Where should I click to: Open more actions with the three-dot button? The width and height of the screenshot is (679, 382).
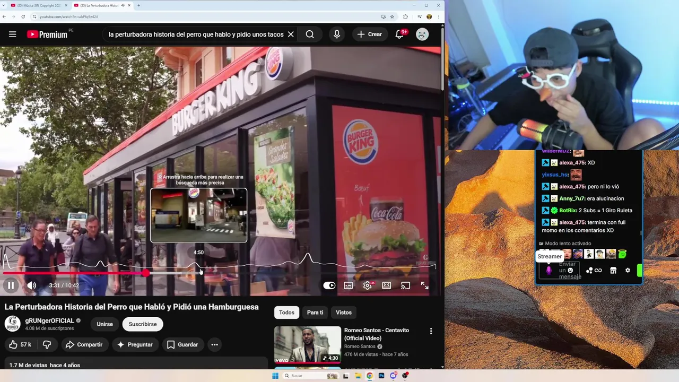click(214, 345)
